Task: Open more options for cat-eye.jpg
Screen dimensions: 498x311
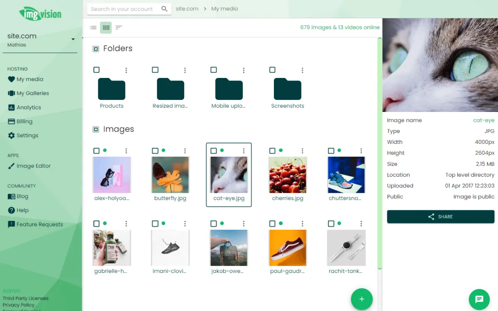Action: (x=244, y=151)
